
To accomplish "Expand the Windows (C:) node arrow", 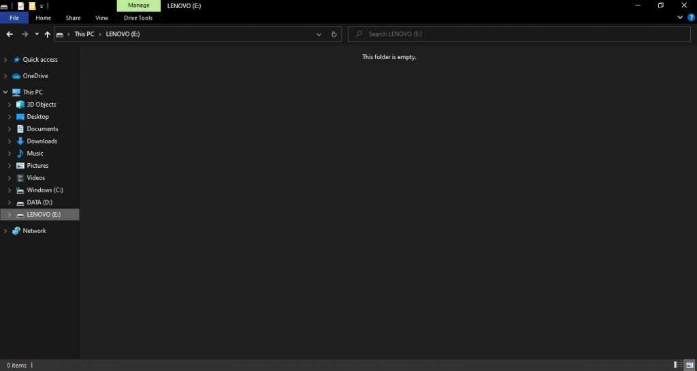I will [x=10, y=190].
